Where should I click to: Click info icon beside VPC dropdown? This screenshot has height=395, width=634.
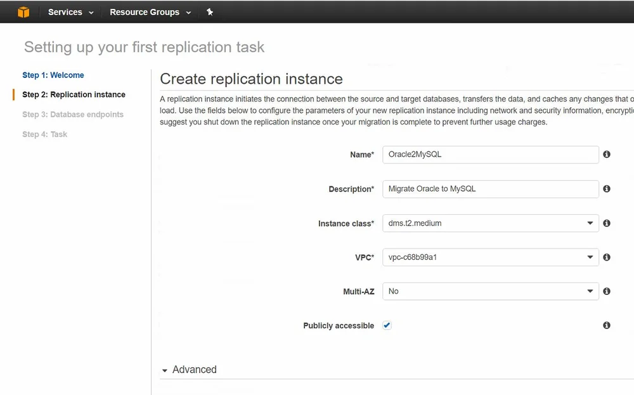click(607, 257)
